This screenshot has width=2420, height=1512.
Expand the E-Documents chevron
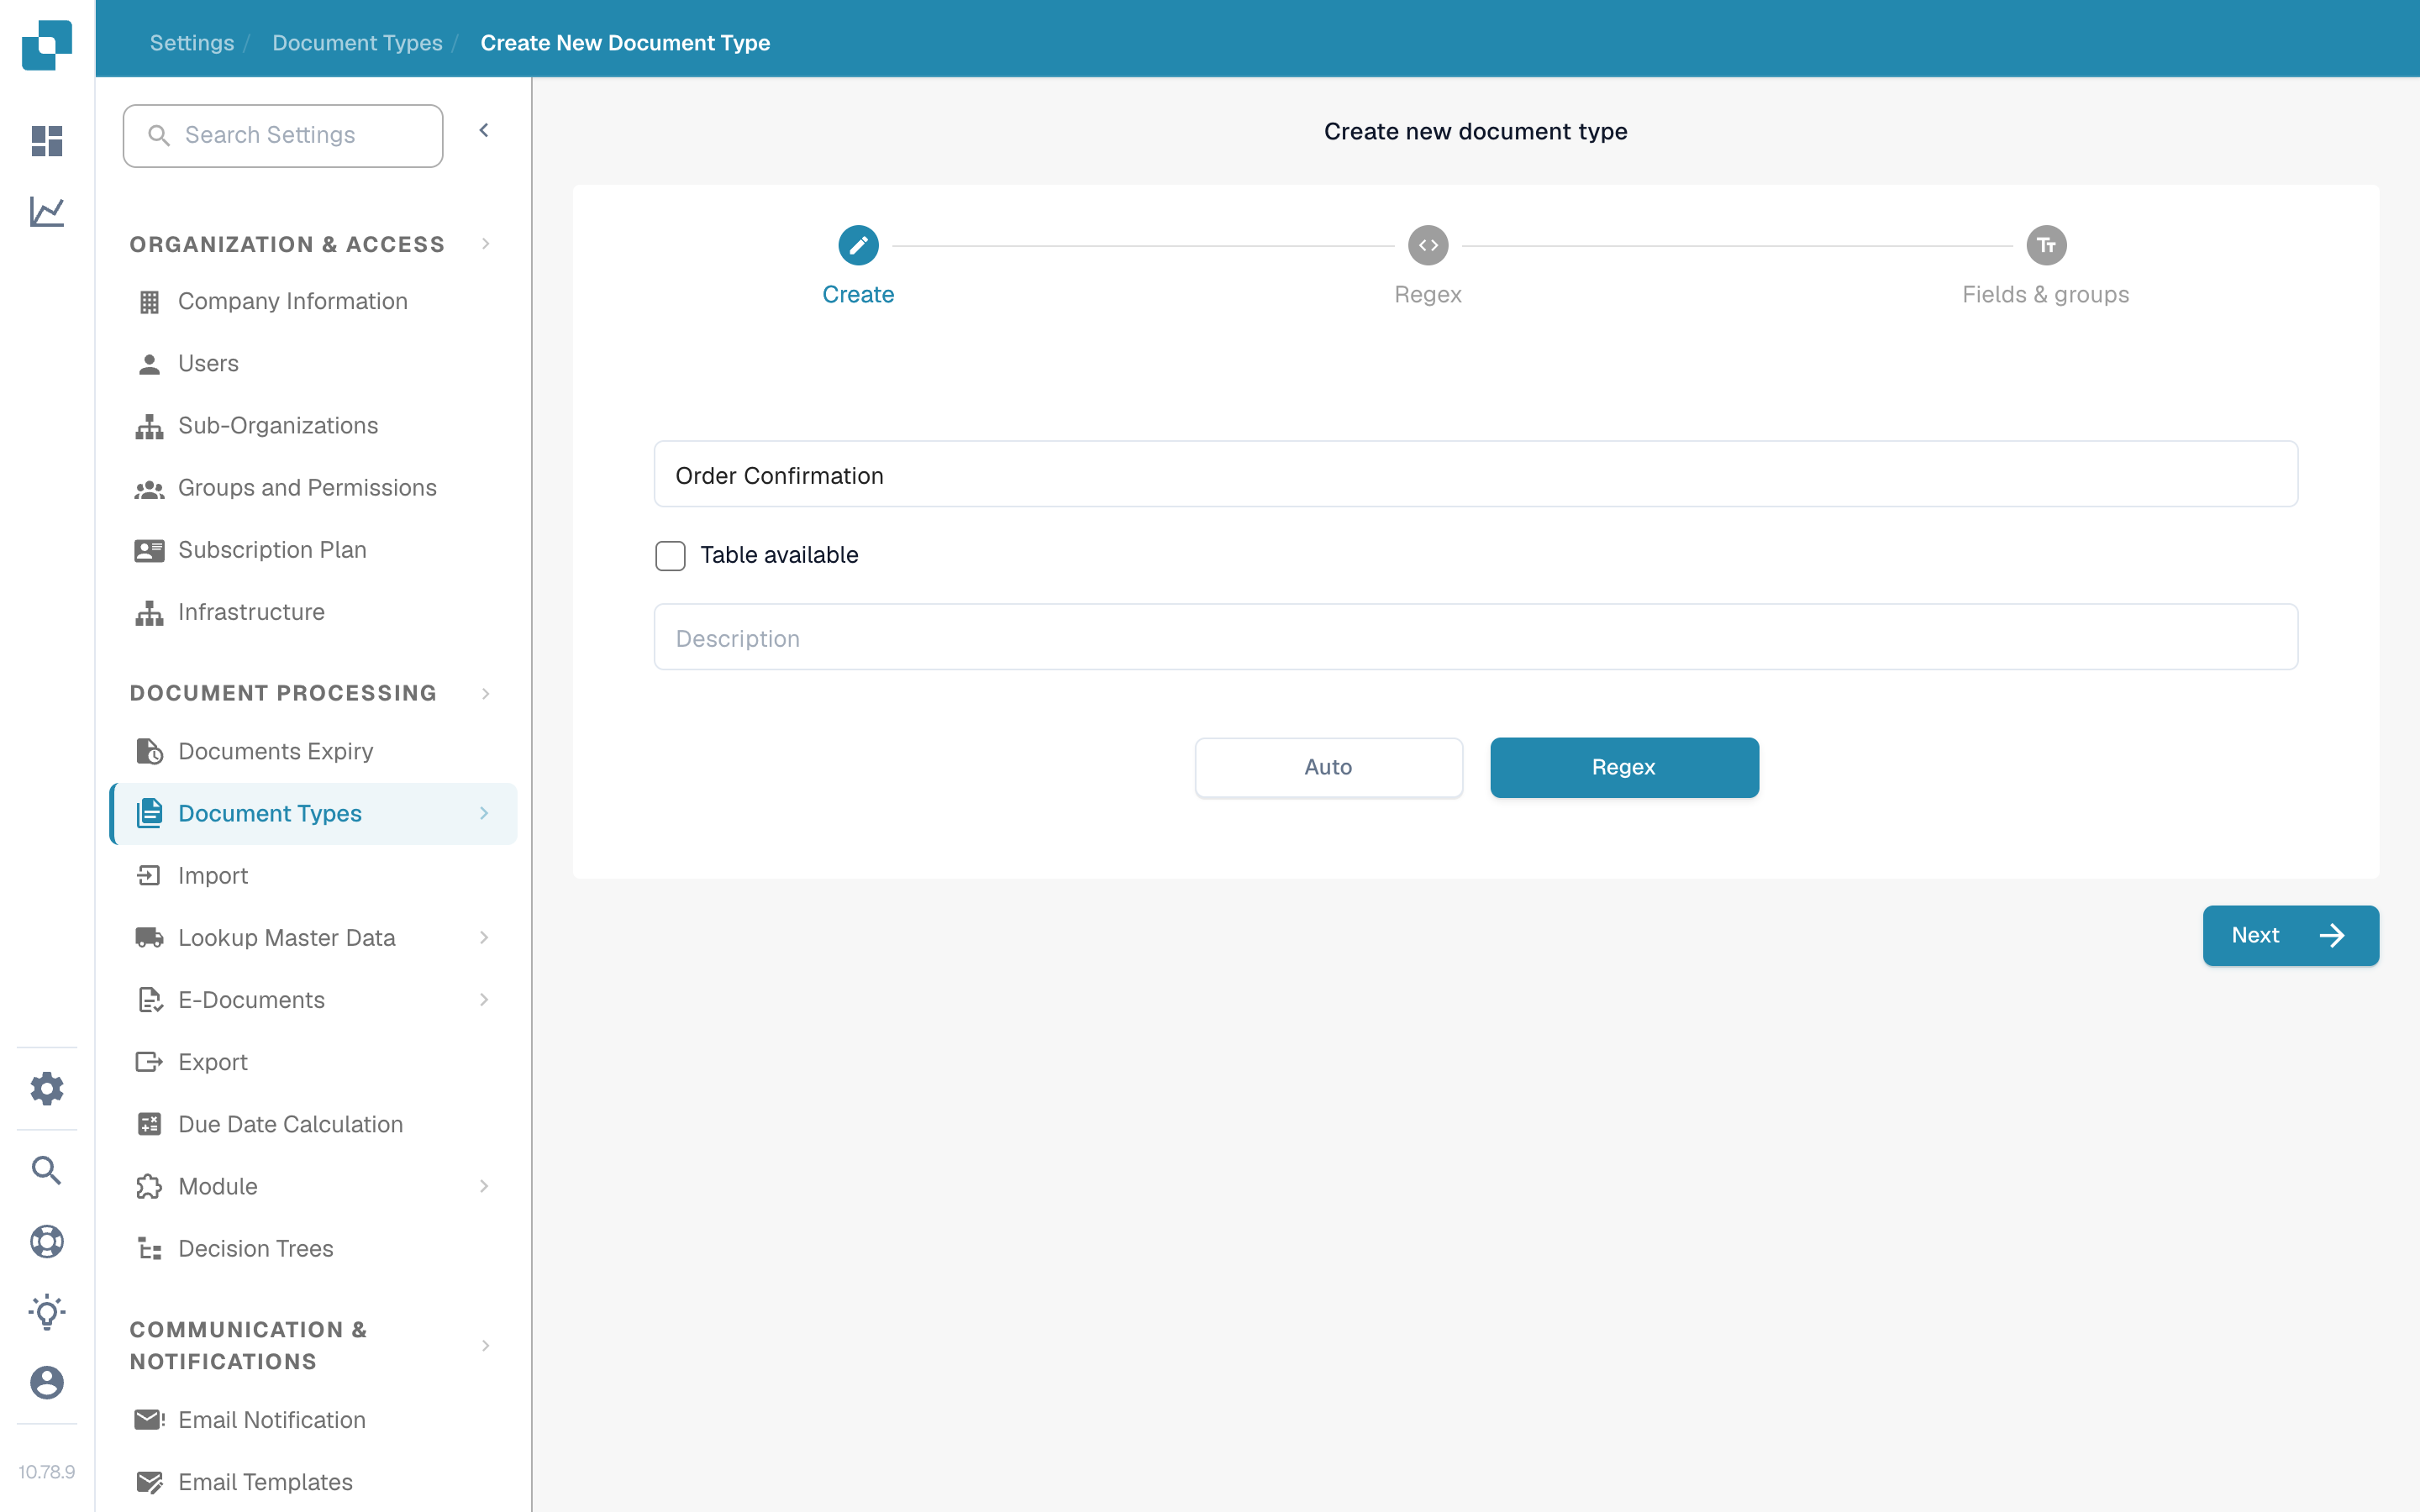(x=484, y=999)
